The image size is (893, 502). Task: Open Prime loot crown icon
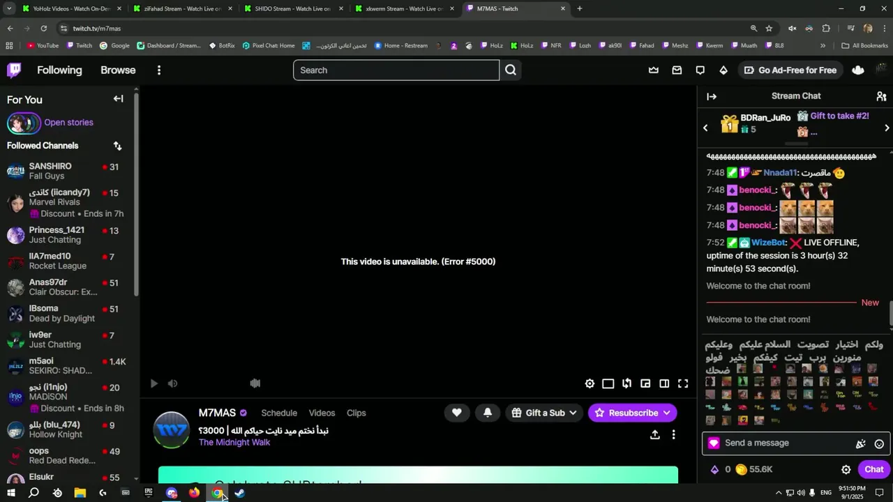tap(654, 70)
